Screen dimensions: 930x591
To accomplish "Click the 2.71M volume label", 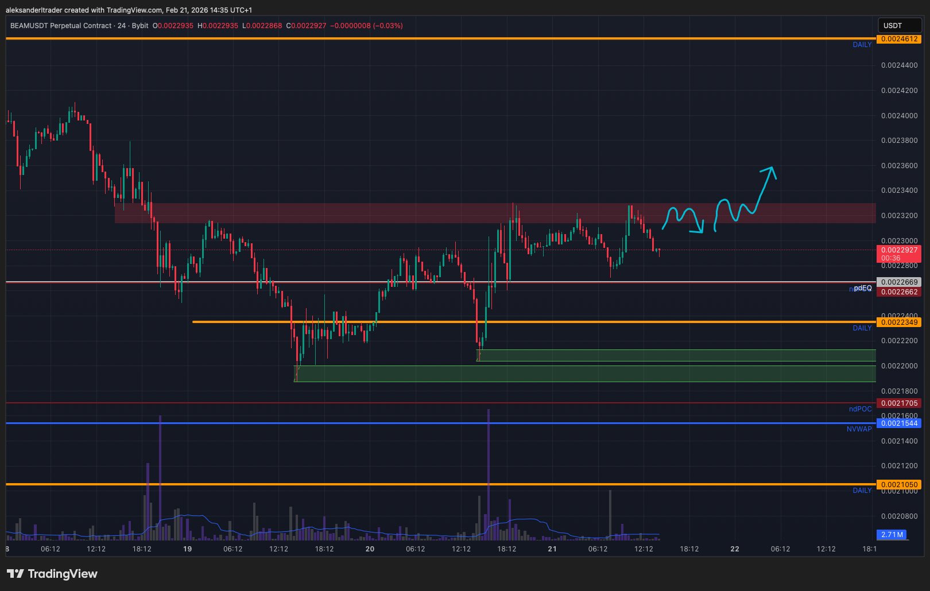I will click(x=892, y=535).
